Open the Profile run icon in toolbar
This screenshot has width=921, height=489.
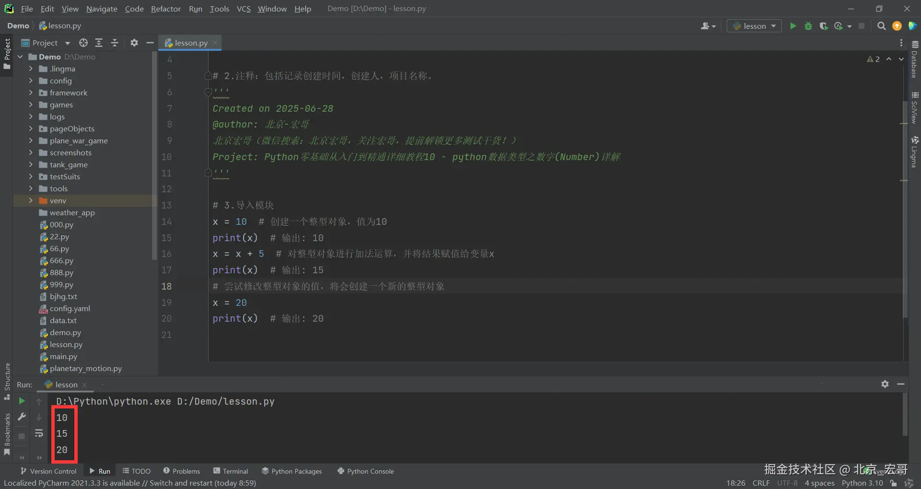(x=839, y=26)
